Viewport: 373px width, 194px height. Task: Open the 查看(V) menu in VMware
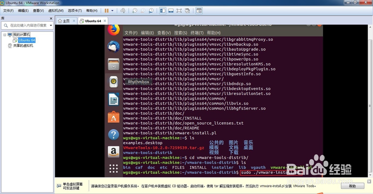point(38,11)
